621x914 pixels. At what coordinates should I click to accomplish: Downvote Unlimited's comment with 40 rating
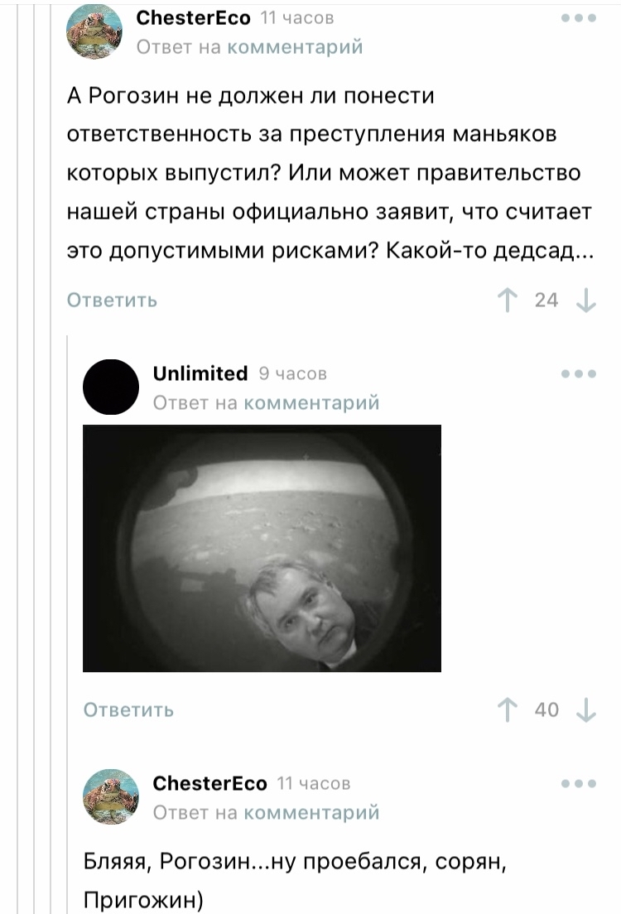point(585,710)
